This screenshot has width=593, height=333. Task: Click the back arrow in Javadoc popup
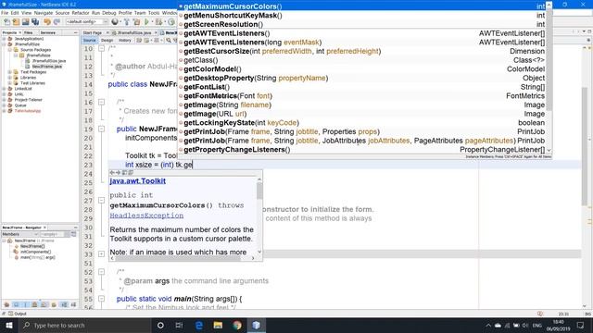[x=112, y=173]
